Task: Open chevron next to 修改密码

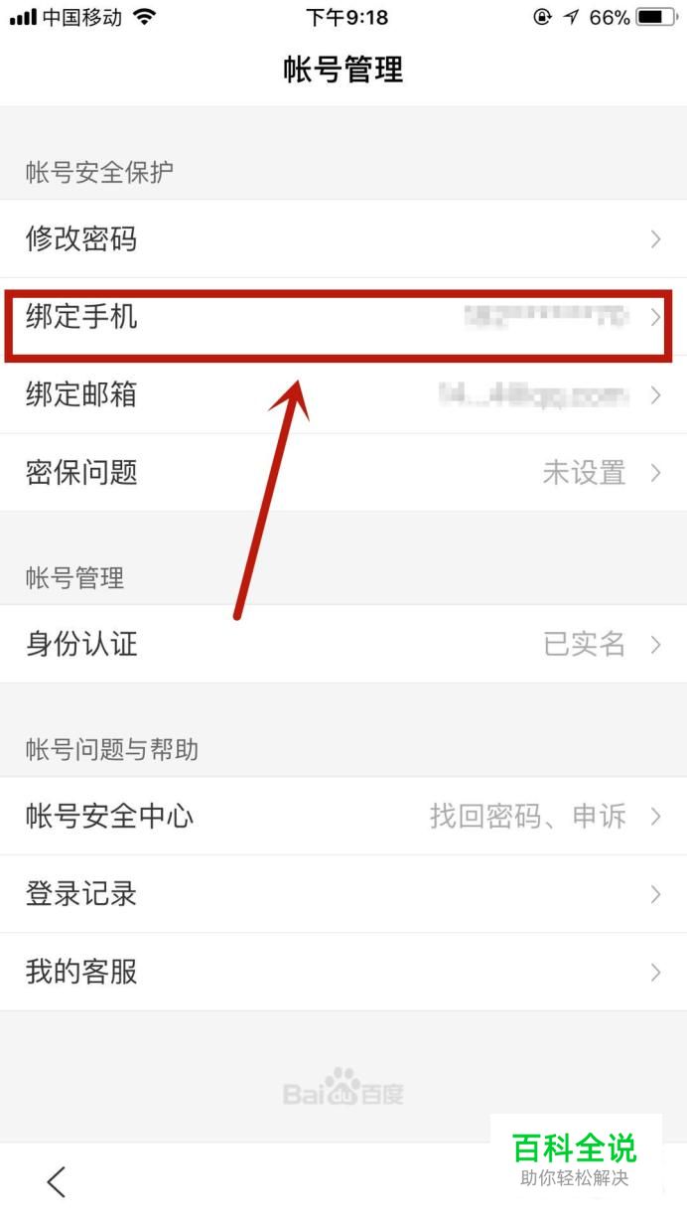Action: [x=655, y=238]
